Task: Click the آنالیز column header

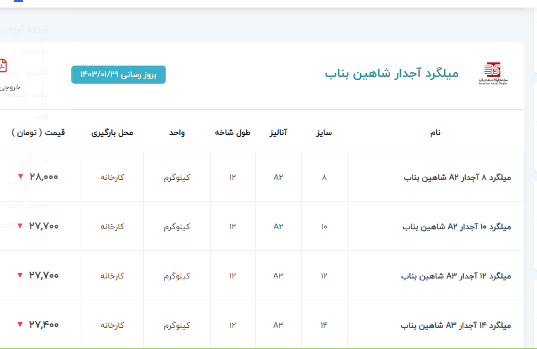Action: click(278, 133)
